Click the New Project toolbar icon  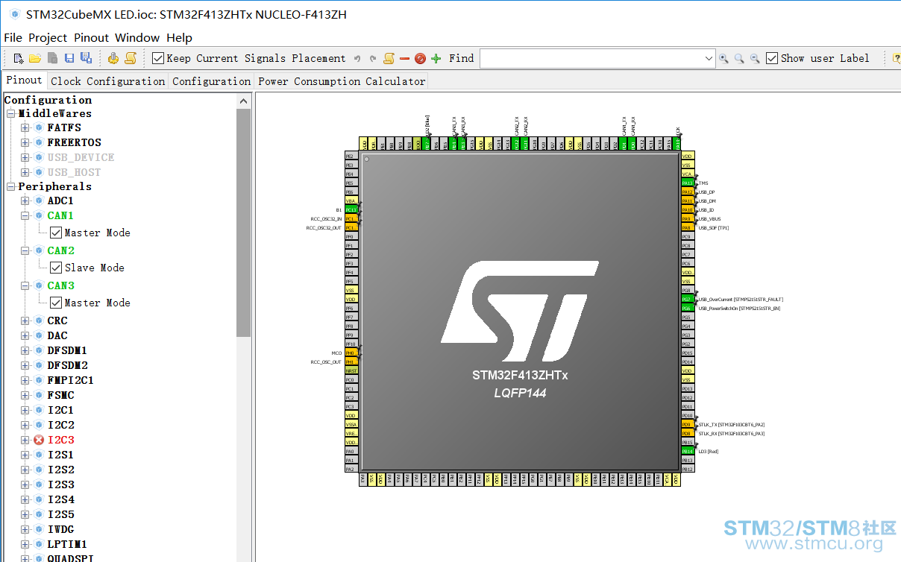19,58
